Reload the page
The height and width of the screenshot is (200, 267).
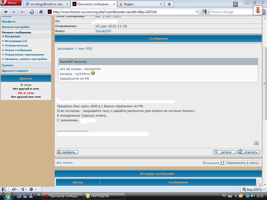pyautogui.click(x=32, y=12)
